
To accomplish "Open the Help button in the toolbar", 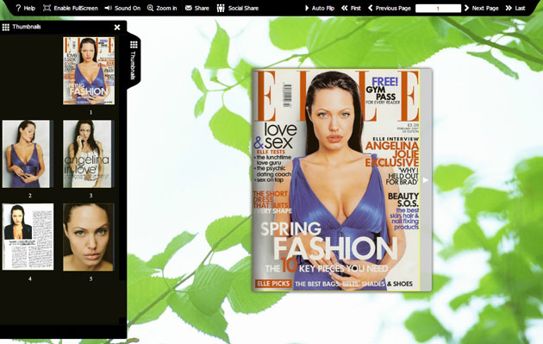I will (x=25, y=8).
